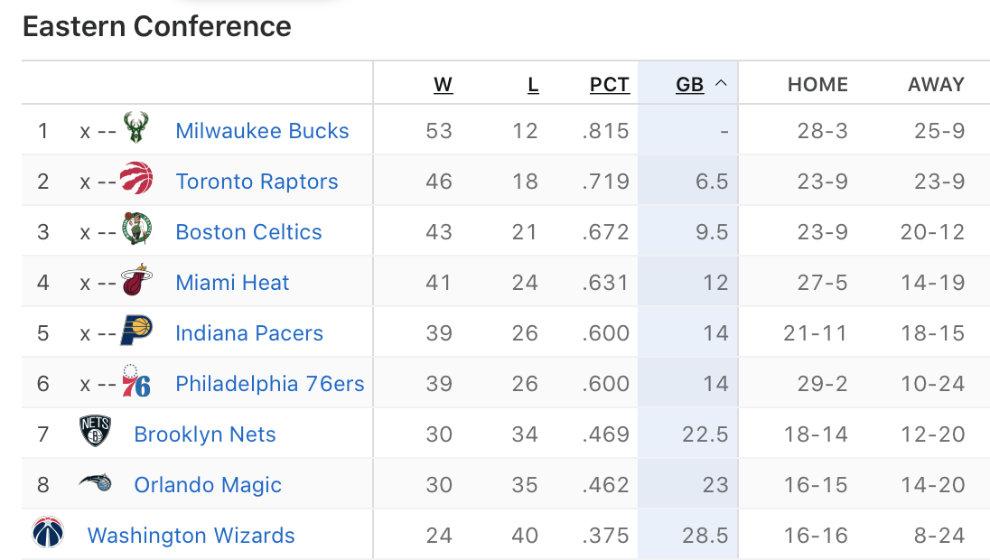Screen dimensions: 990x560
Task: Click the HOME column header
Action: (817, 85)
